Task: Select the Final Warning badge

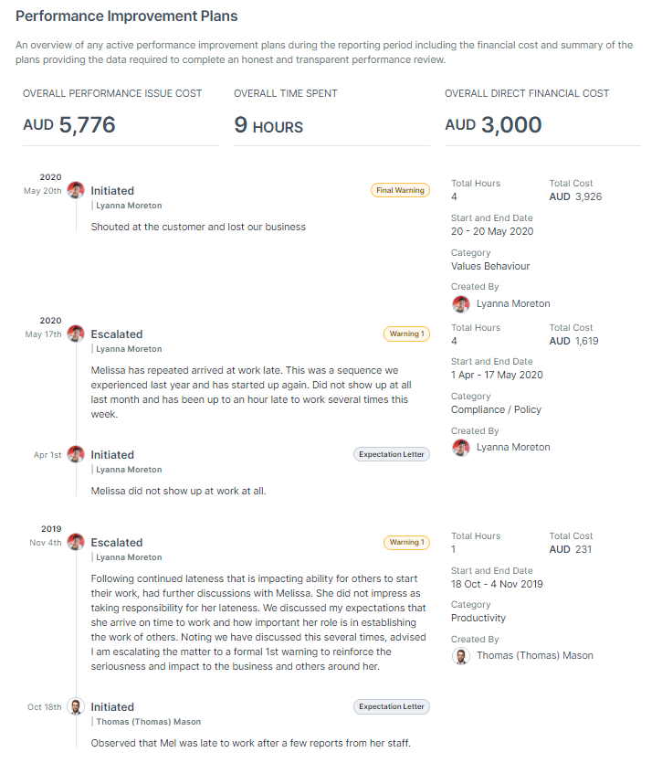Action: (x=402, y=190)
